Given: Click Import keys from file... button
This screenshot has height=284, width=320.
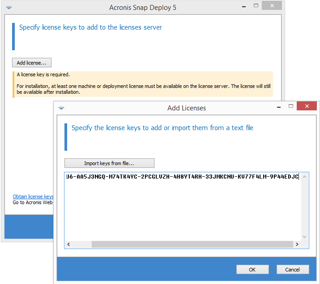Looking at the screenshot, I should pyautogui.click(x=109, y=163).
